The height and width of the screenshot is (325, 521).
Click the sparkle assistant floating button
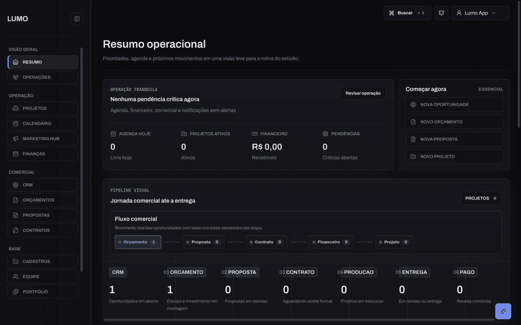(503, 311)
